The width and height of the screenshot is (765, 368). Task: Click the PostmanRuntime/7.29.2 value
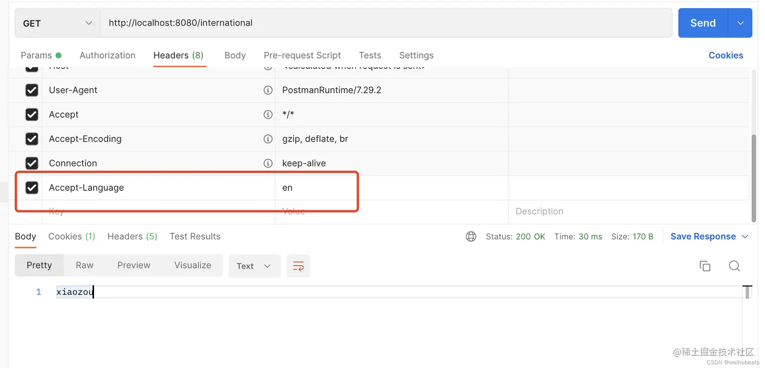(x=332, y=90)
